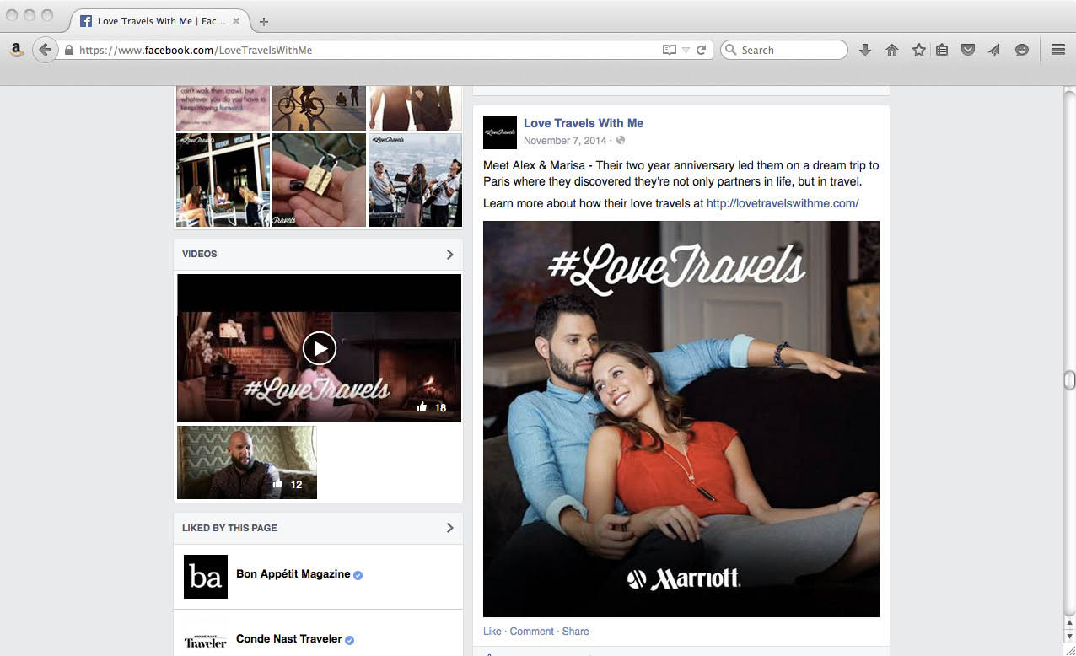The image size is (1076, 656).
Task: Open the downloads arrow icon
Action: point(864,50)
